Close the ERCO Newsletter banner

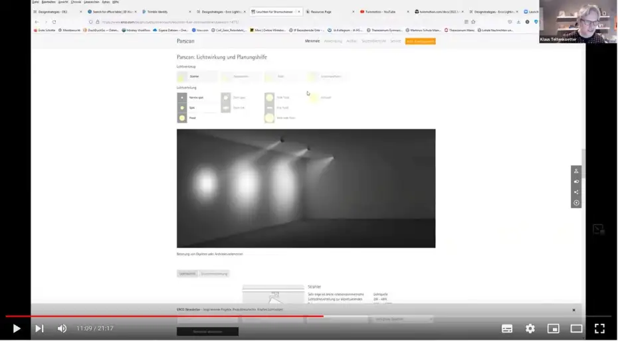coord(574,310)
